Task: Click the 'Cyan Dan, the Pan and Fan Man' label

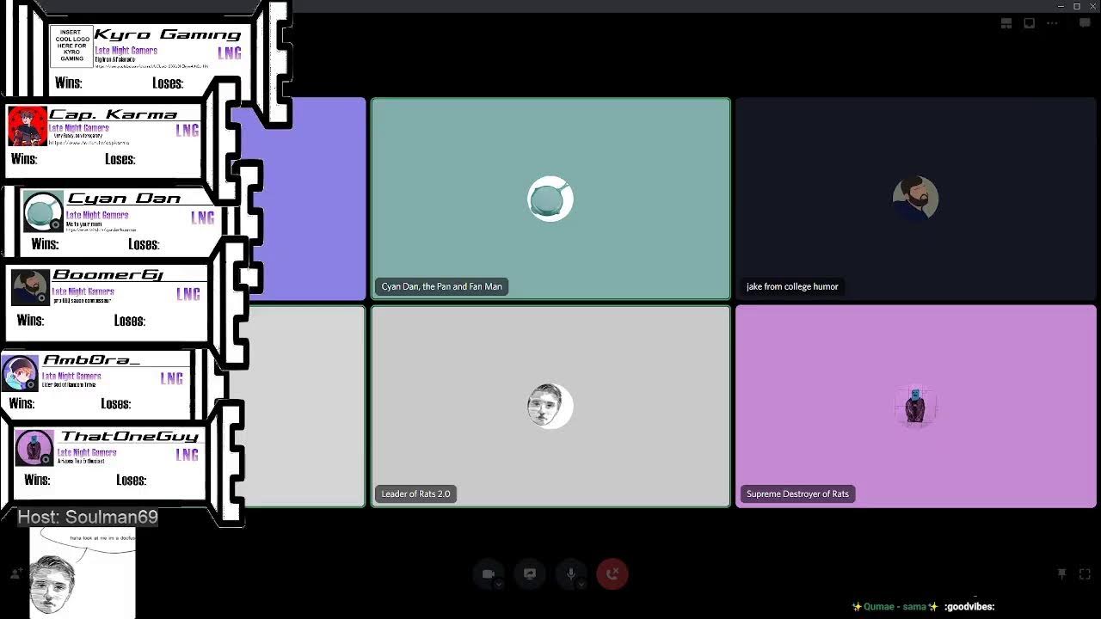Action: click(442, 286)
